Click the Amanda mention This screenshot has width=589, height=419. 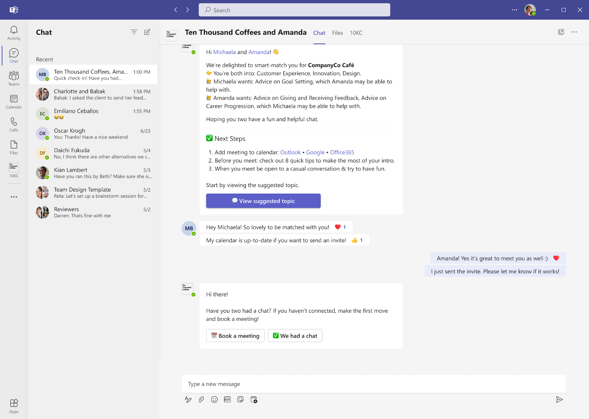(x=259, y=52)
